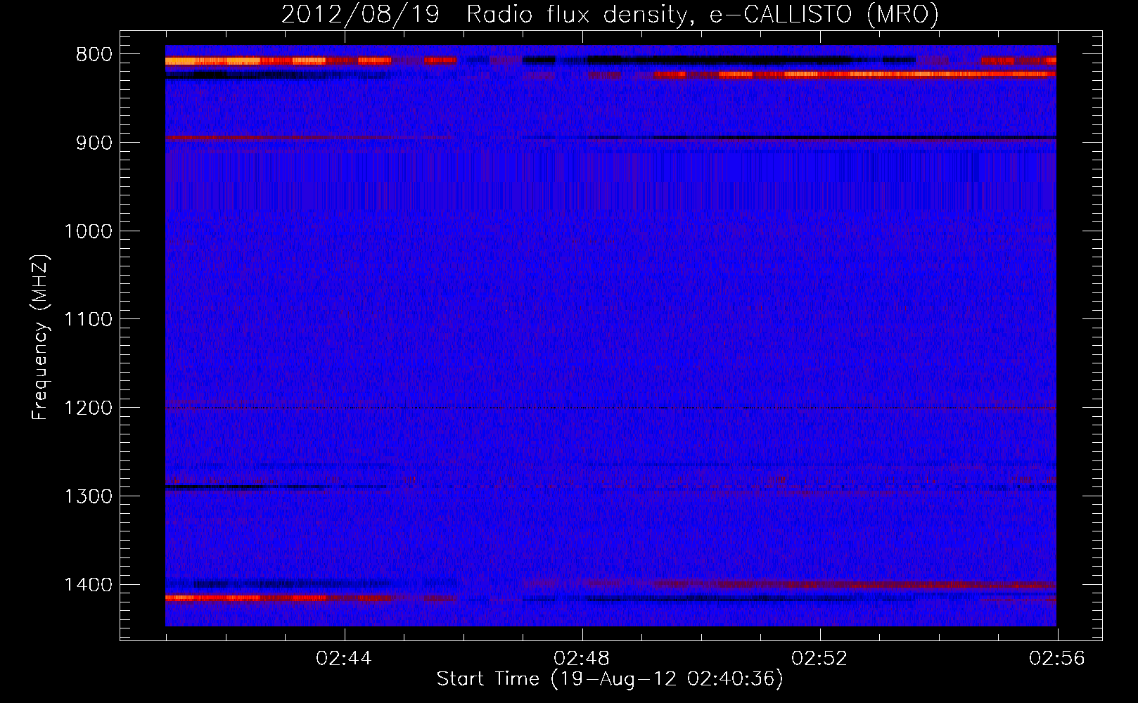Image resolution: width=1138 pixels, height=703 pixels.
Task: Select the 1000 frequency tick label
Action: (x=88, y=231)
